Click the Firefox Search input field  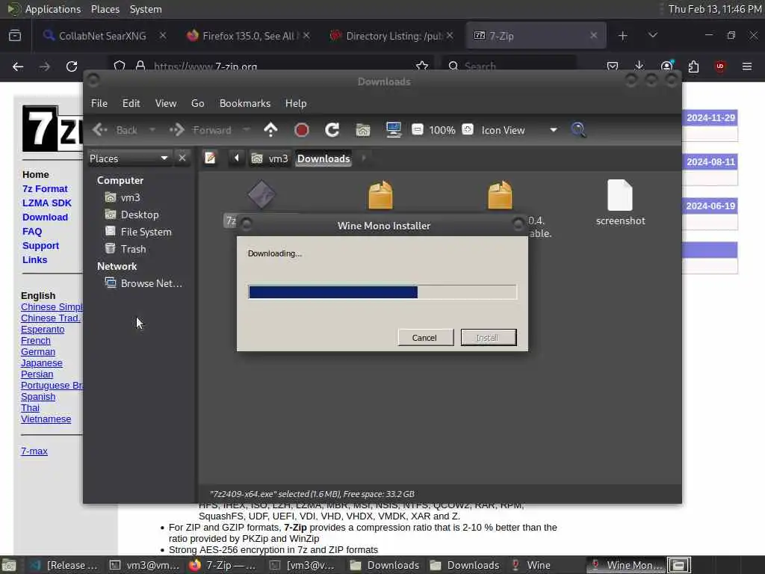pyautogui.click(x=510, y=66)
